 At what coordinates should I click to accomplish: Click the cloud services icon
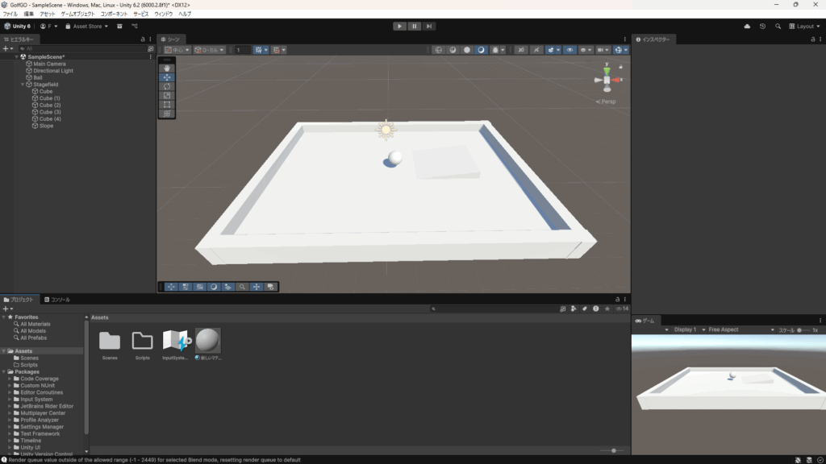pos(747,26)
